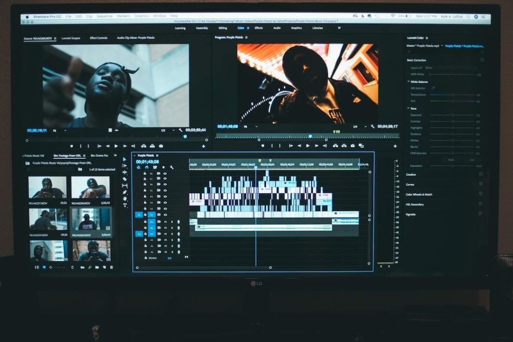The height and width of the screenshot is (342, 513).
Task: Collapse the White Balance section
Action: [x=408, y=82]
